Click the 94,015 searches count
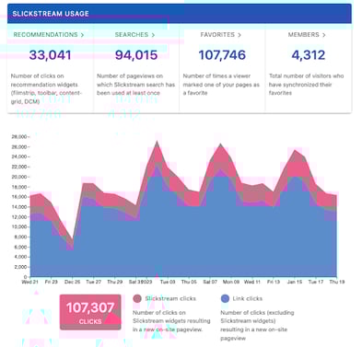This screenshot has height=347, width=362. click(136, 55)
